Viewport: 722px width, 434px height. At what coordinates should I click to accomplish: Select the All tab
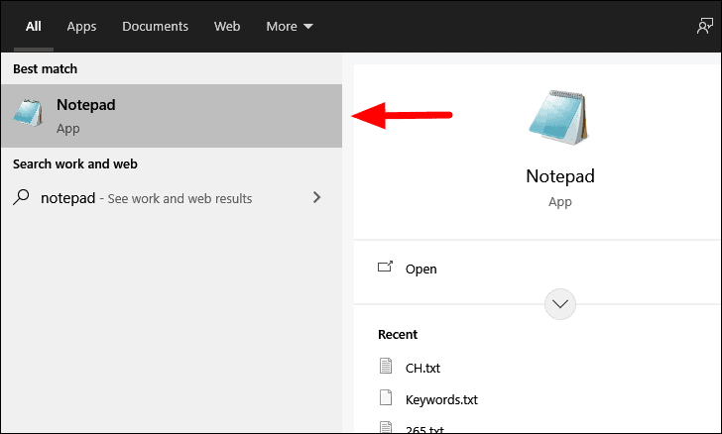pos(33,26)
